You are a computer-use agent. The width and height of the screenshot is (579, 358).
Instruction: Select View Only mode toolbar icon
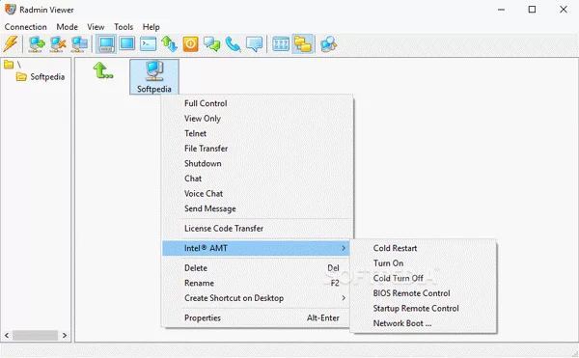coord(127,44)
